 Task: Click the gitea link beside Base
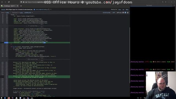[7, 13]
